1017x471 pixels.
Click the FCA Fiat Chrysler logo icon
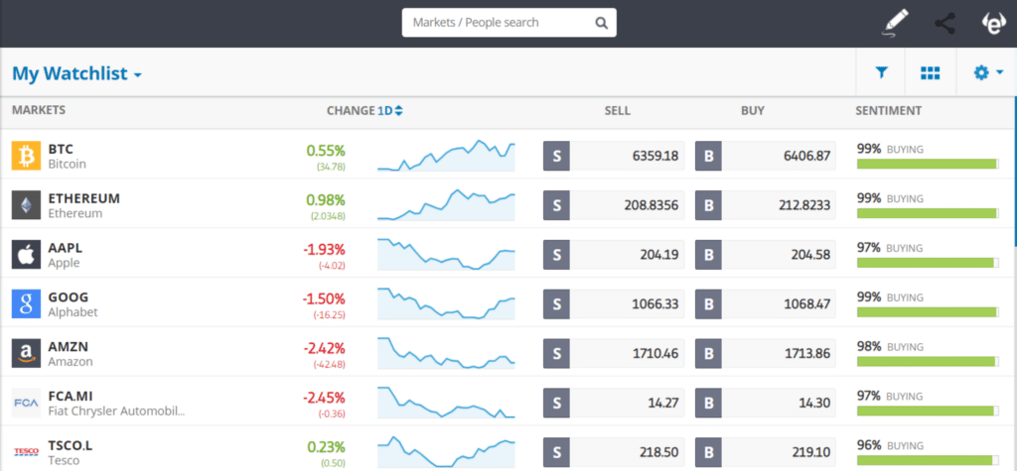coord(26,403)
